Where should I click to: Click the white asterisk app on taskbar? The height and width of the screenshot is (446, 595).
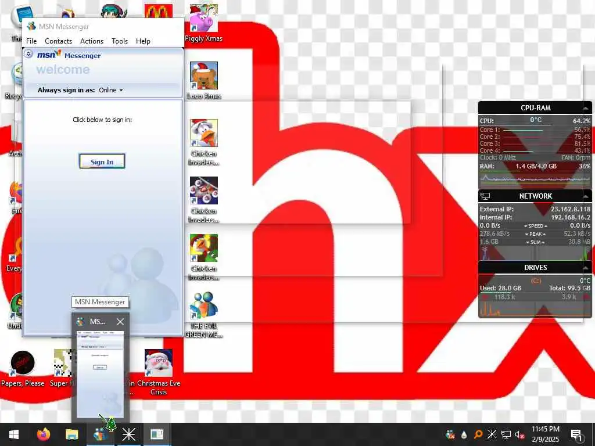pos(128,434)
